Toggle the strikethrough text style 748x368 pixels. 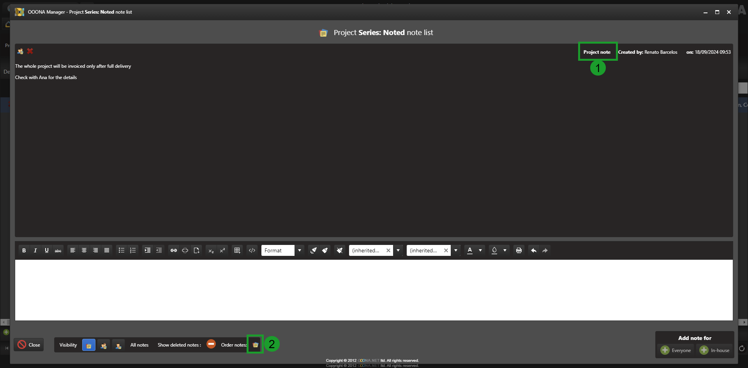[58, 250]
